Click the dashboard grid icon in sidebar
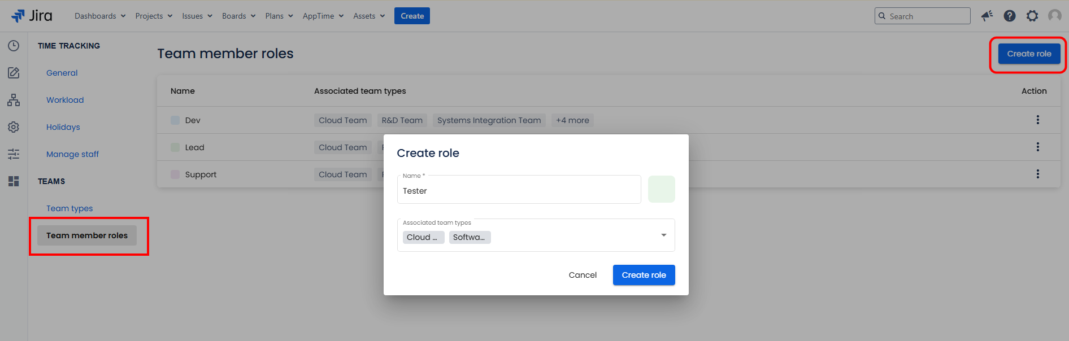 tap(14, 181)
